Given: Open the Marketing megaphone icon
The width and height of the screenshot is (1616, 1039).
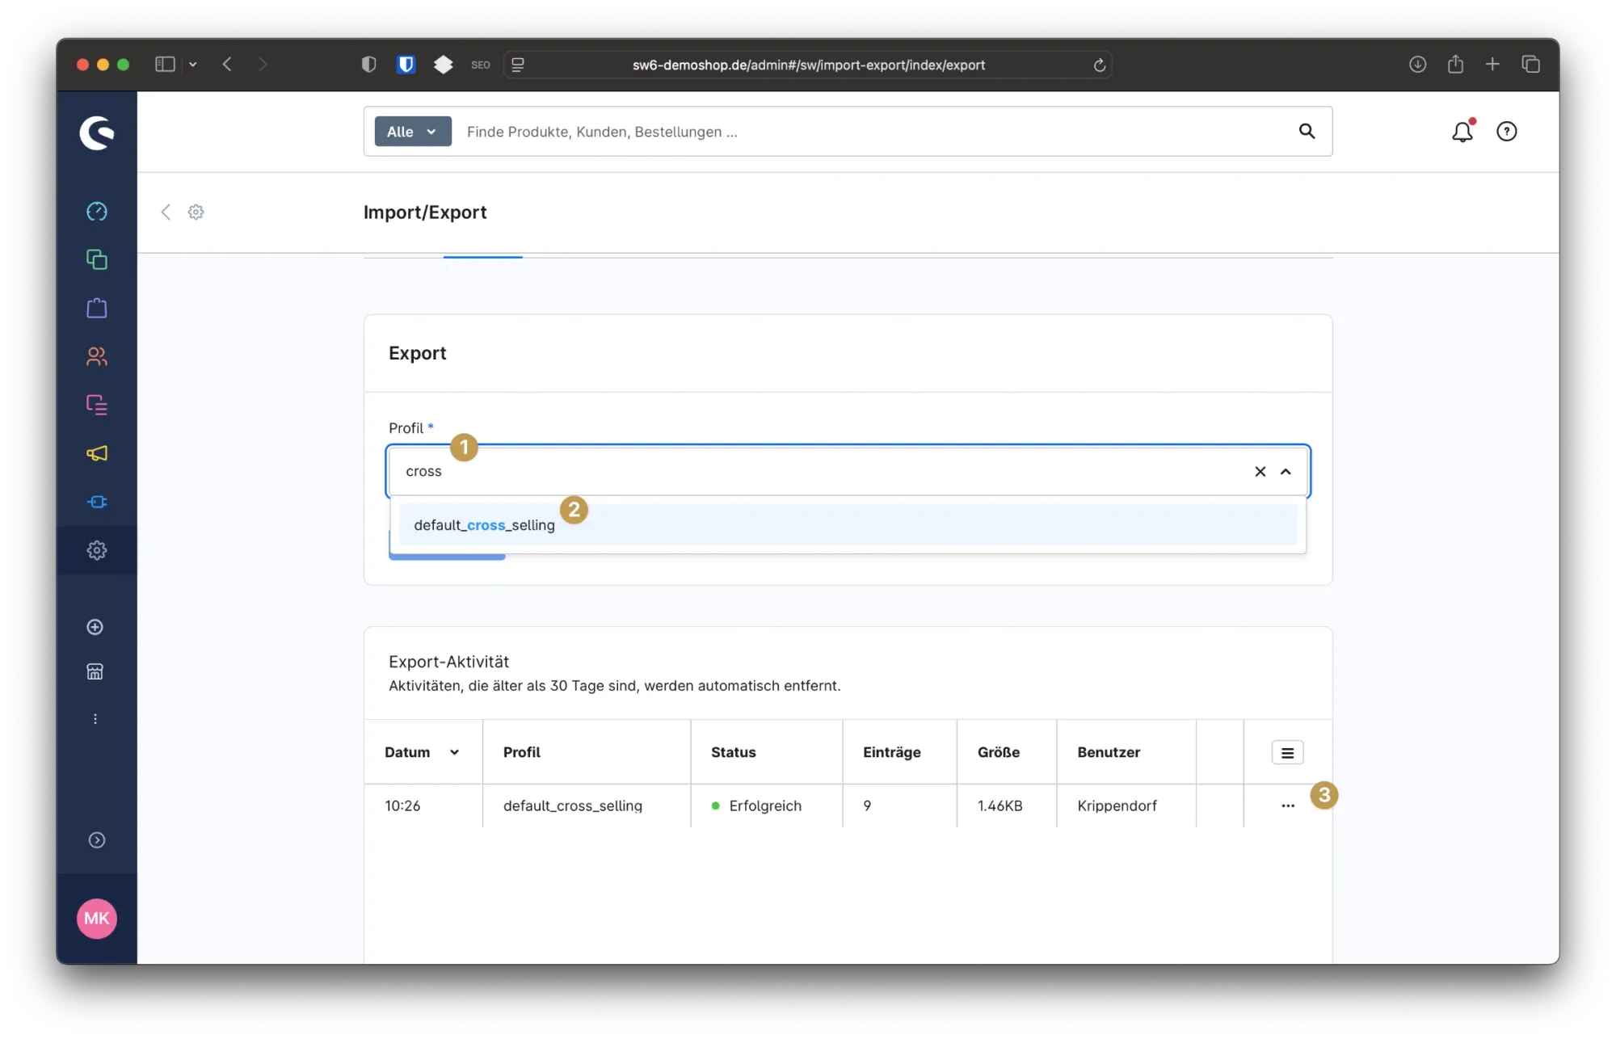Looking at the screenshot, I should [97, 453].
